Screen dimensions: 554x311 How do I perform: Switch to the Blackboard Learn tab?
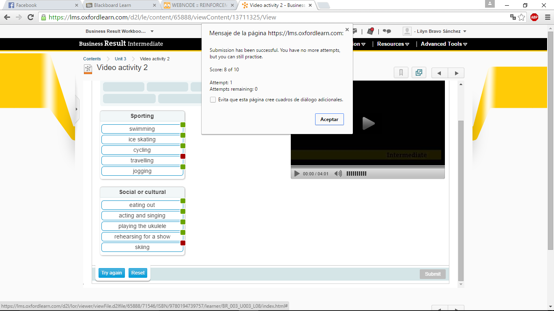[x=118, y=5]
